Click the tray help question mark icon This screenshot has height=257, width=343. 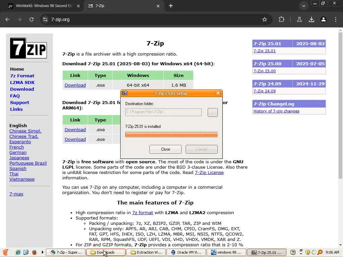[293, 252]
